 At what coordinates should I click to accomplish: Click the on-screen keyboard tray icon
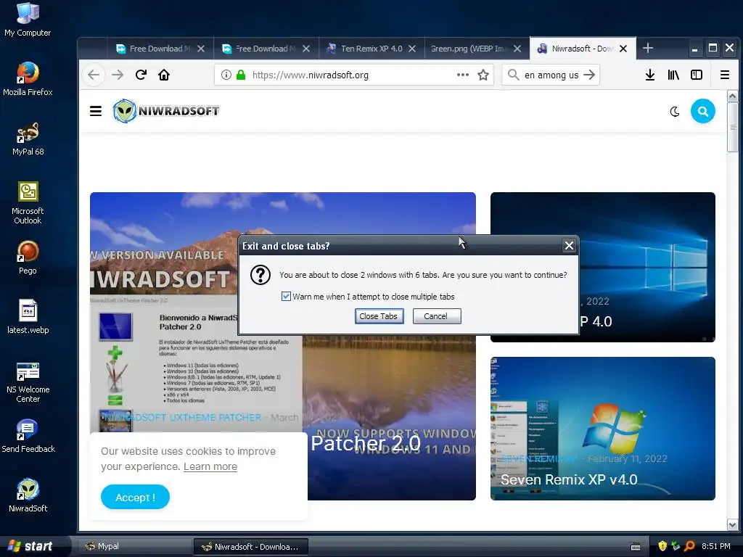(636, 547)
